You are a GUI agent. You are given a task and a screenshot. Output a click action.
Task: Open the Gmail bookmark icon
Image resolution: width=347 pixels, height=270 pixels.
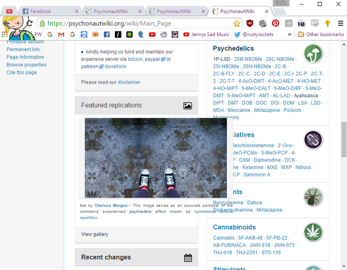(x=61, y=35)
